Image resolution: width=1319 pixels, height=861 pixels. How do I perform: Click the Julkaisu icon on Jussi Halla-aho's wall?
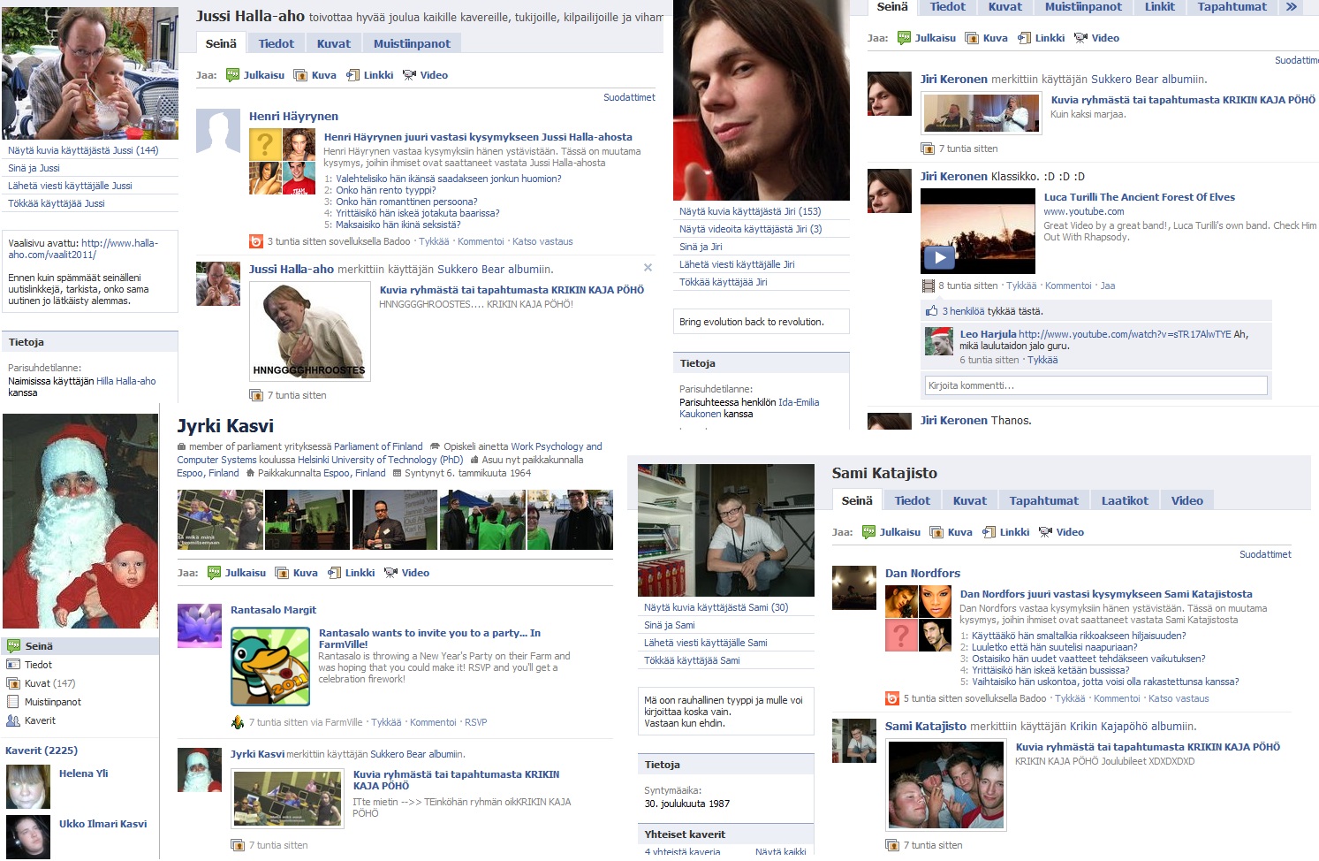point(232,75)
